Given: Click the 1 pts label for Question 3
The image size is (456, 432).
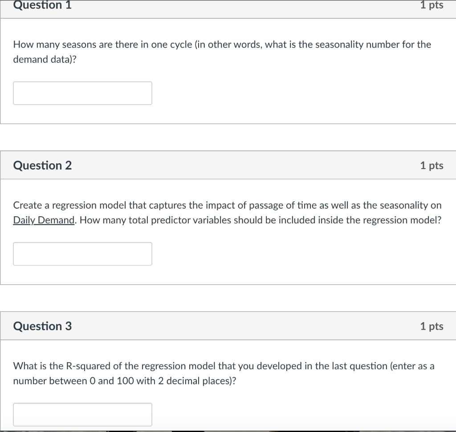Looking at the screenshot, I should coord(432,326).
